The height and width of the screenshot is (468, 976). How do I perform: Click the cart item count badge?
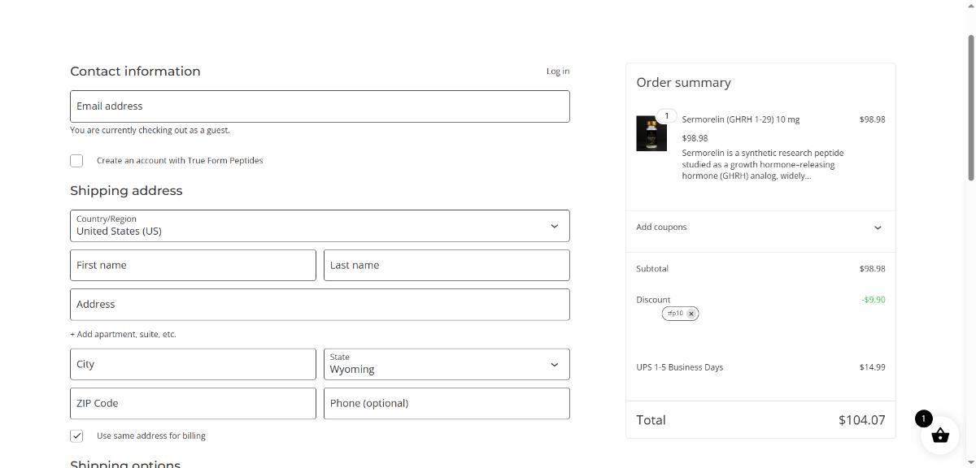pos(923,418)
